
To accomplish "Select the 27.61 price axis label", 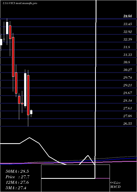I will point(127,108).
